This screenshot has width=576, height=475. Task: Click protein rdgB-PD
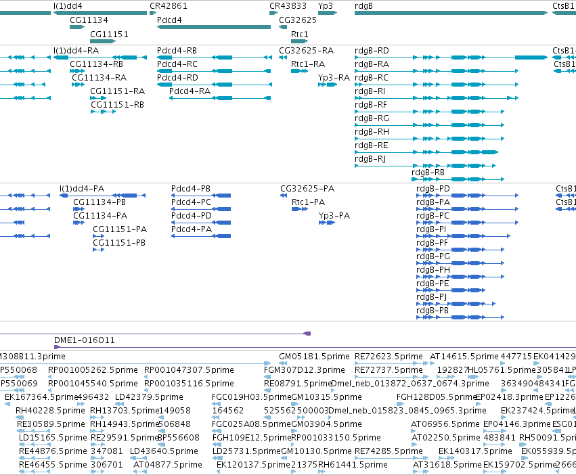point(433,189)
